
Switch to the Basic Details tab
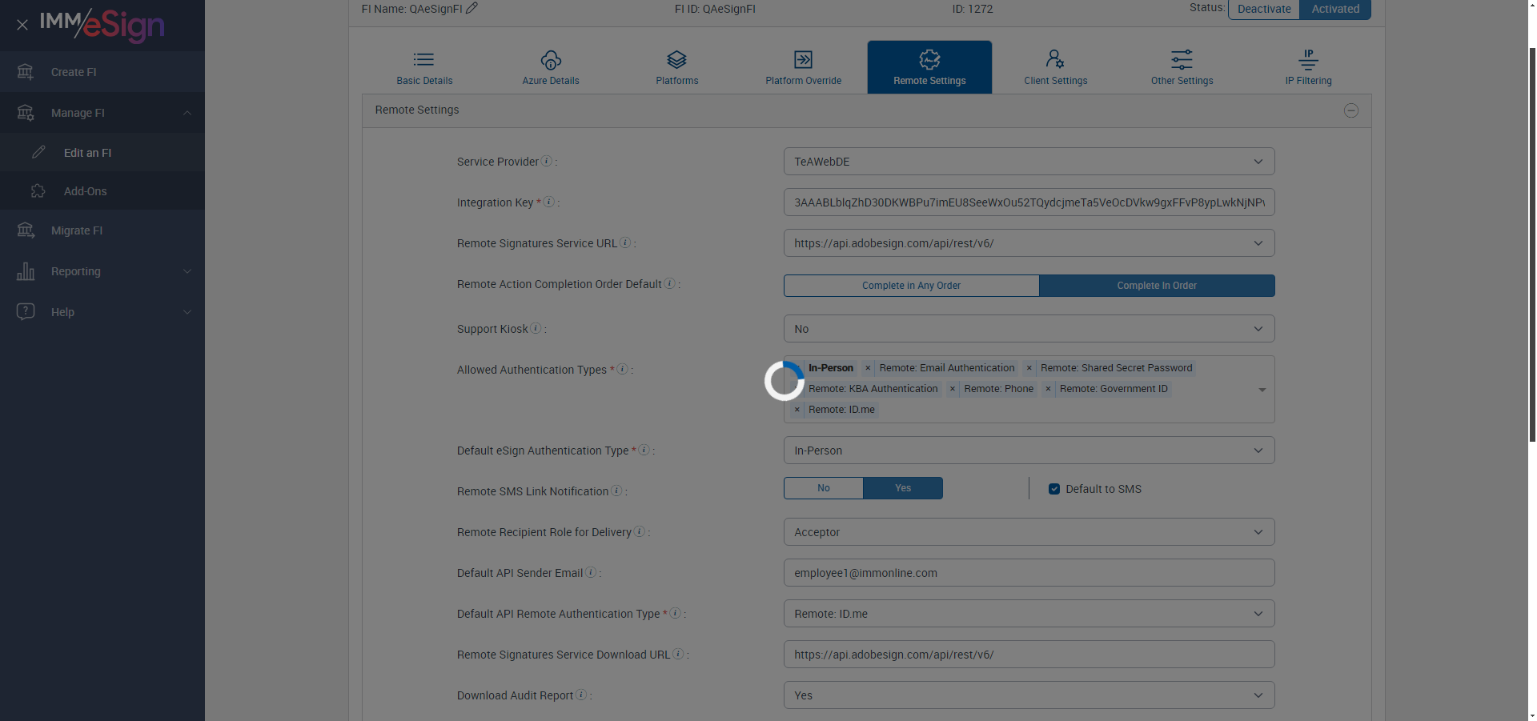click(424, 67)
